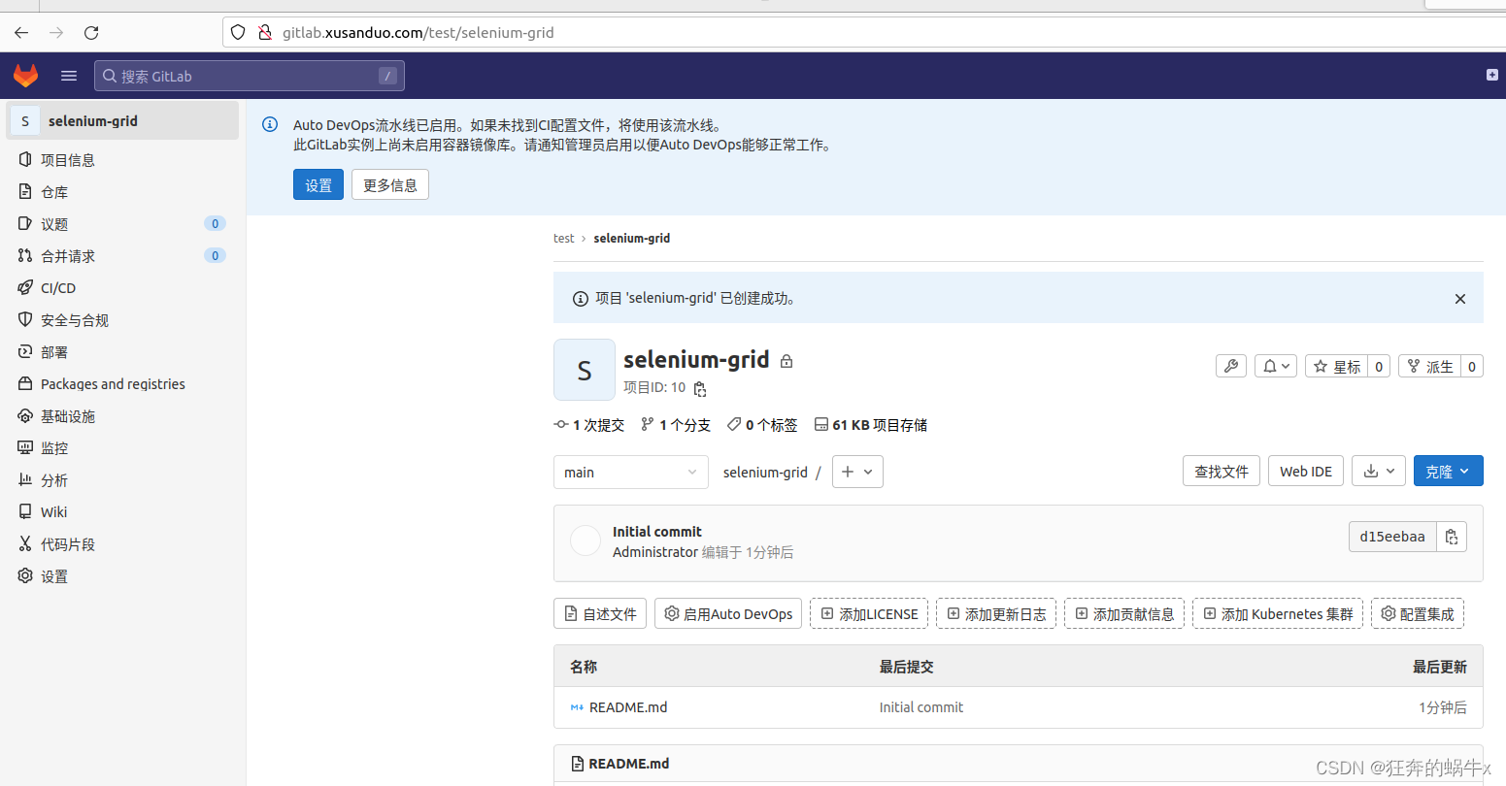1506x786 pixels.
Task: Click the browser forward arrow
Action: point(56,32)
